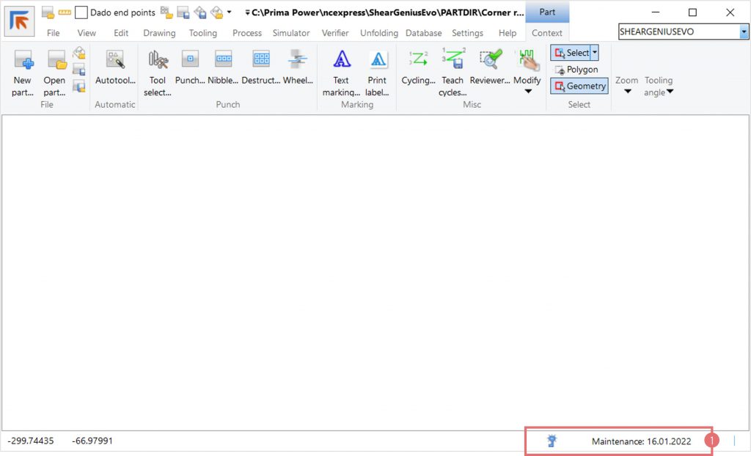The height and width of the screenshot is (456, 751).
Task: Select the Nibble punch tool
Action: point(224,62)
